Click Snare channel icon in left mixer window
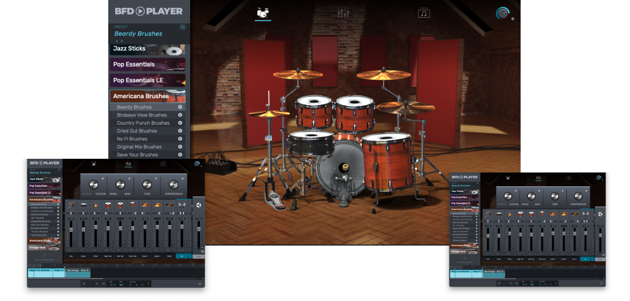 83,205
